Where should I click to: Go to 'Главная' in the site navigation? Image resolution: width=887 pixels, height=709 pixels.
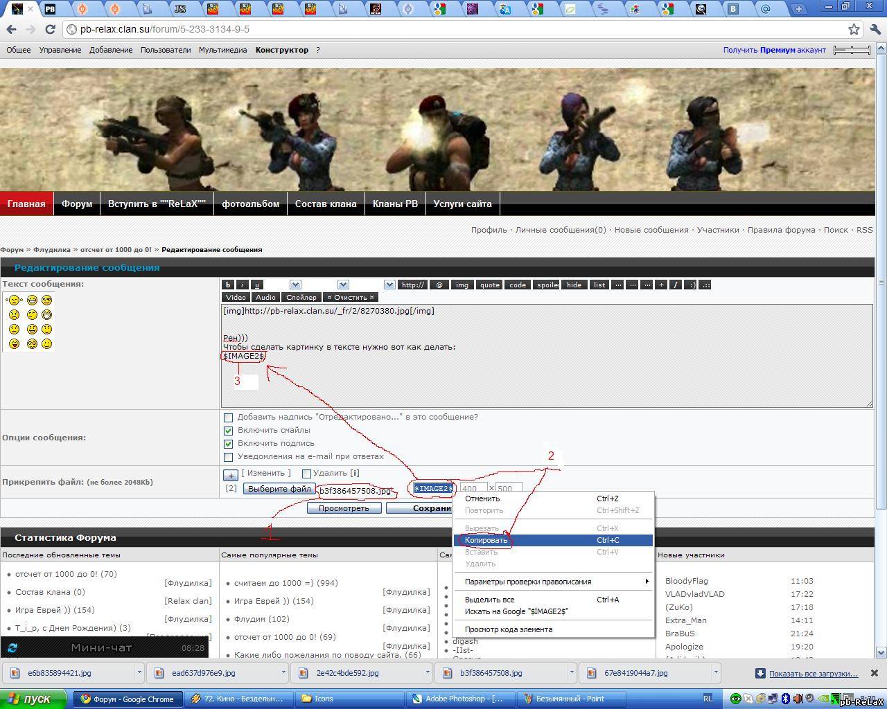pyautogui.click(x=26, y=204)
